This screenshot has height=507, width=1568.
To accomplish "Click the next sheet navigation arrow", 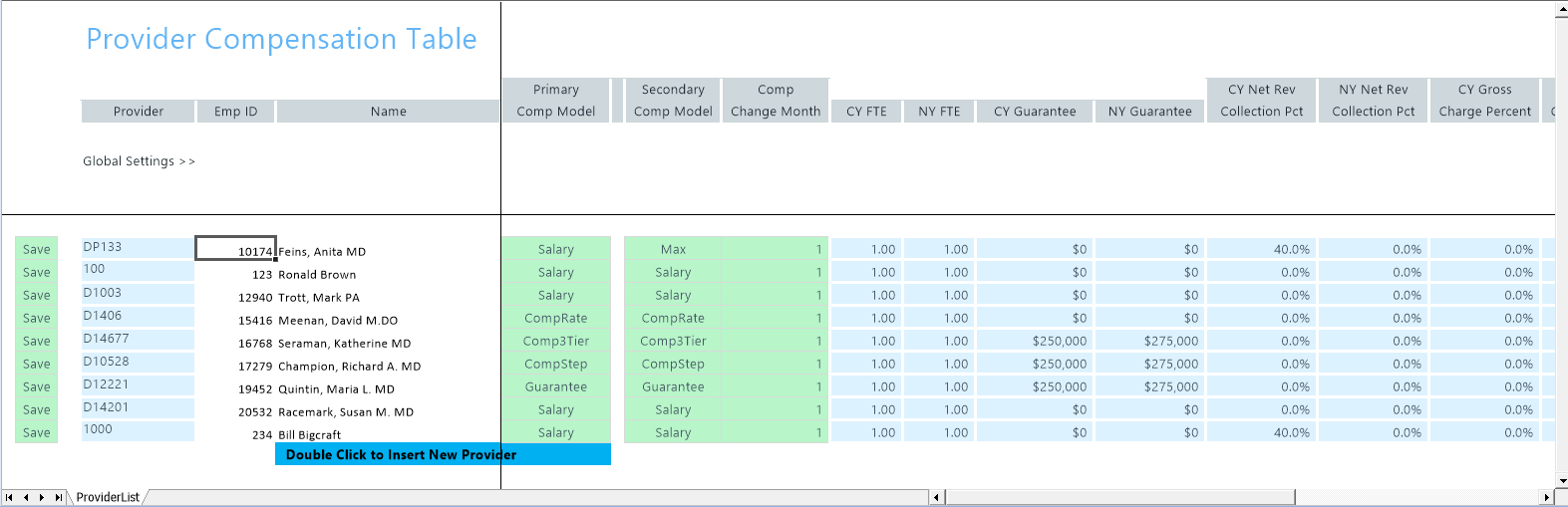I will [x=42, y=497].
